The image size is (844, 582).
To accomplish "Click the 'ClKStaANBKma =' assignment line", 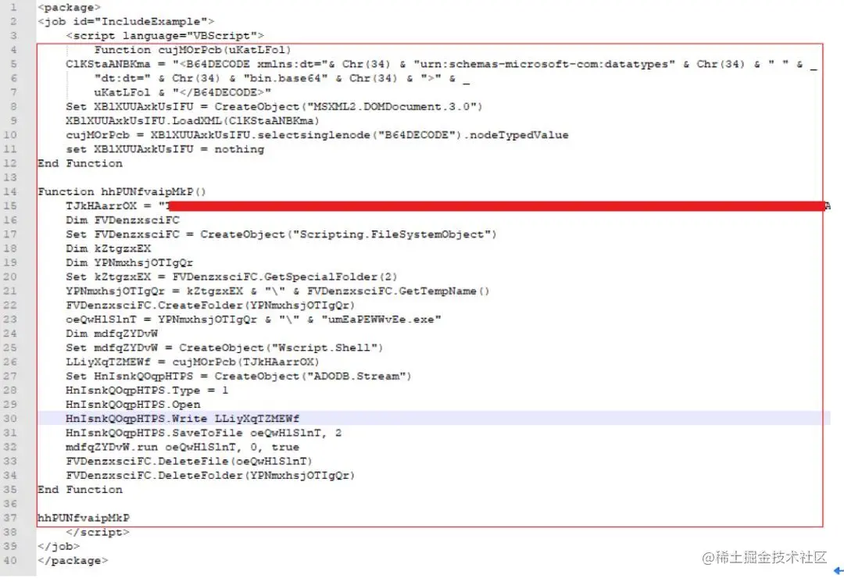I will point(442,64).
